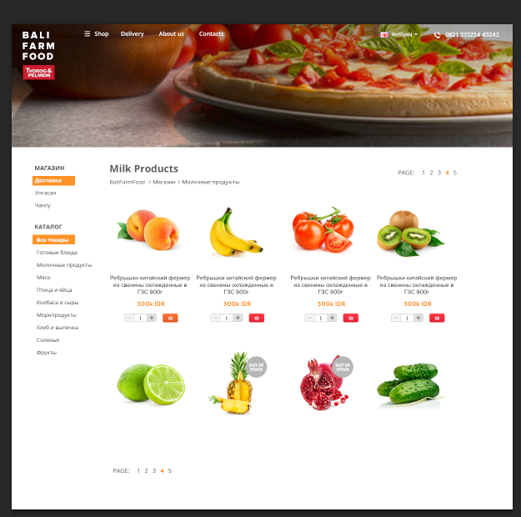
Task: Click the Bali Farm Food logo
Action: pos(38,46)
